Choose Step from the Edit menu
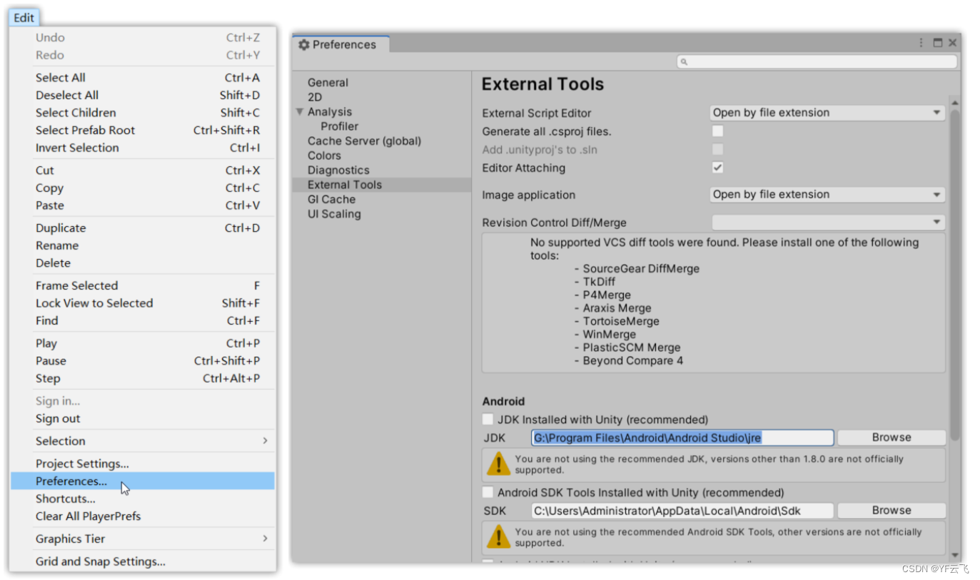The image size is (980, 580). pyautogui.click(x=143, y=378)
